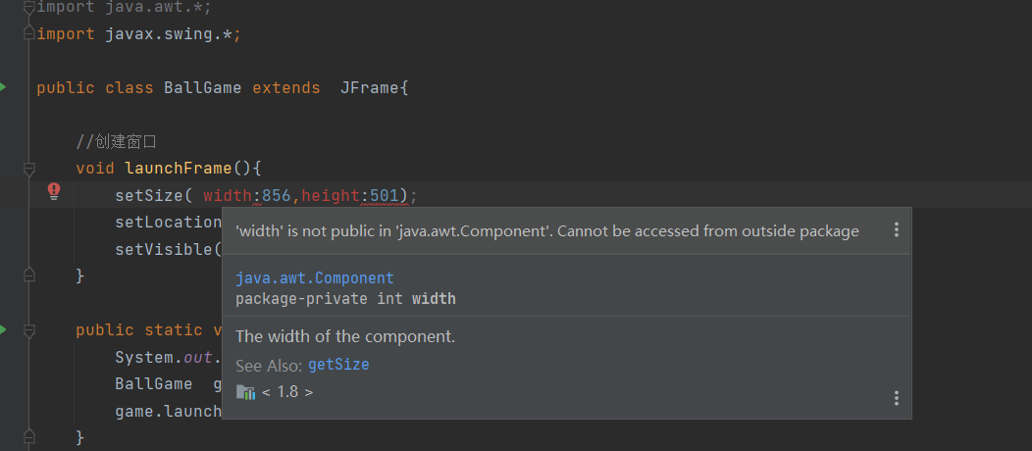
Task: Open more actions on error message
Action: tap(896, 229)
